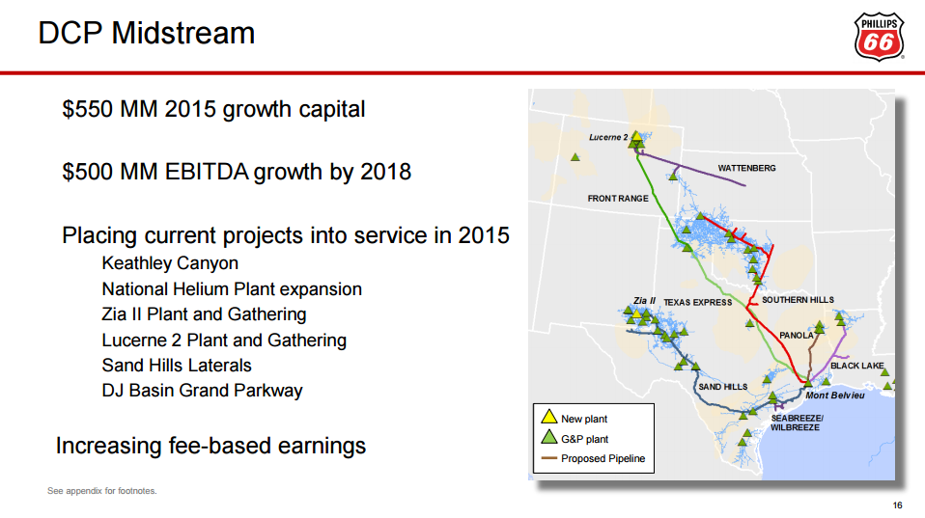Click the PANOLA map label
This screenshot has width=925, height=518.
pyautogui.click(x=797, y=336)
